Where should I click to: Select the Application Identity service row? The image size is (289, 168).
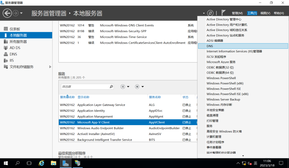point(128,111)
